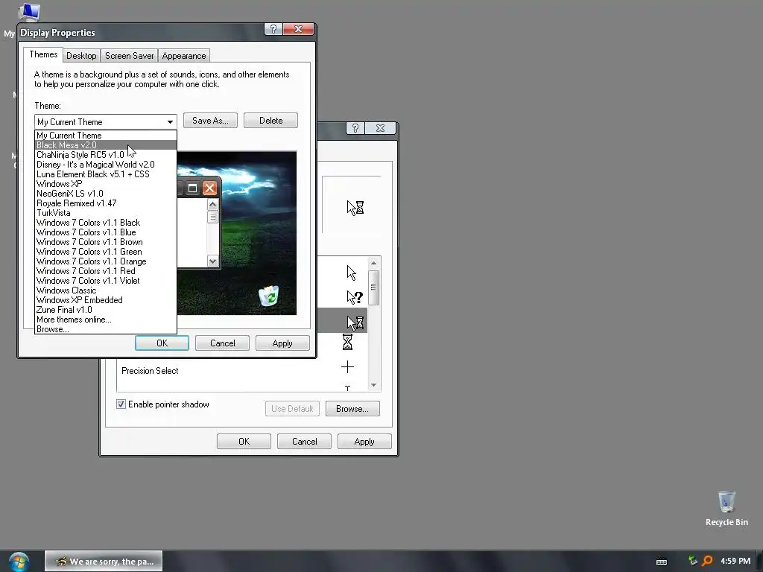
Task: Click preview window maximize icon
Action: click(193, 188)
